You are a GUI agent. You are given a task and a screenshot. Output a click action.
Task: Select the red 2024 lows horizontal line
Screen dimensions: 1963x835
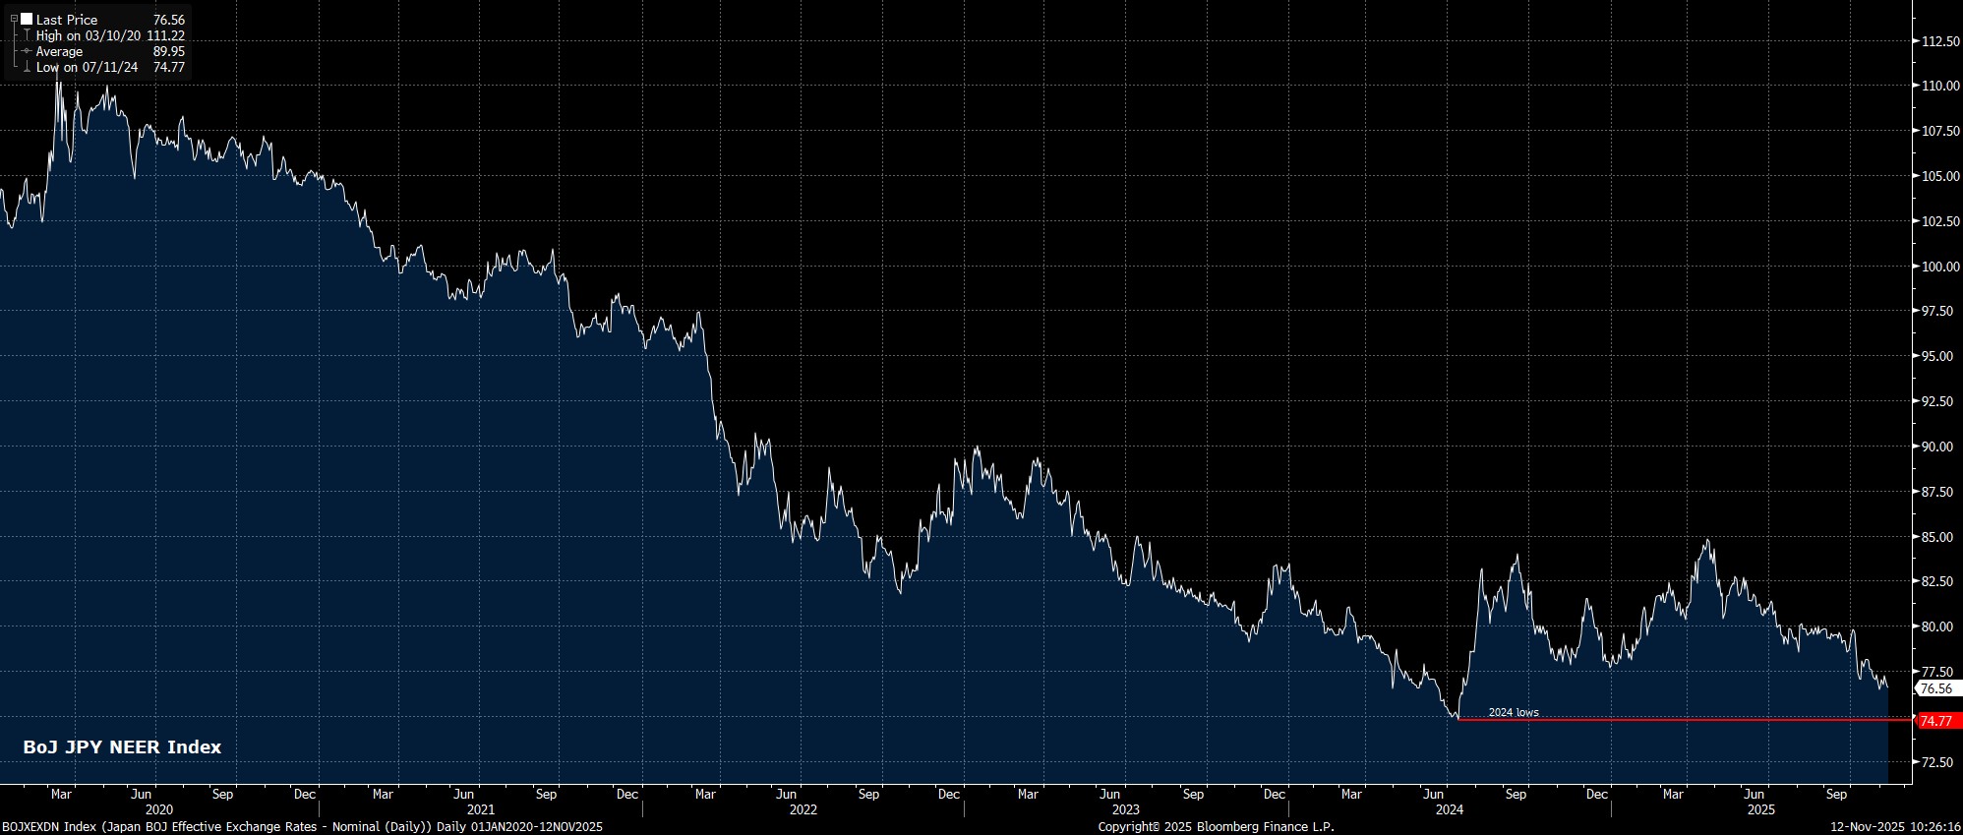(1672, 720)
